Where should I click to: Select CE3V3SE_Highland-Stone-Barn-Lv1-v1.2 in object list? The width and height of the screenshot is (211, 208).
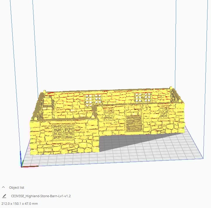pyautogui.click(x=41, y=196)
